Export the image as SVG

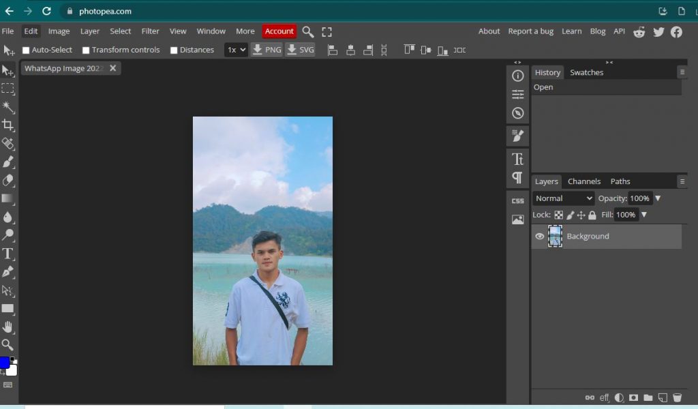[301, 50]
